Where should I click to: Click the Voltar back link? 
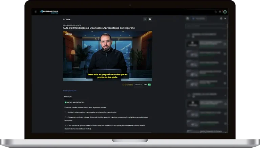(x=67, y=19)
